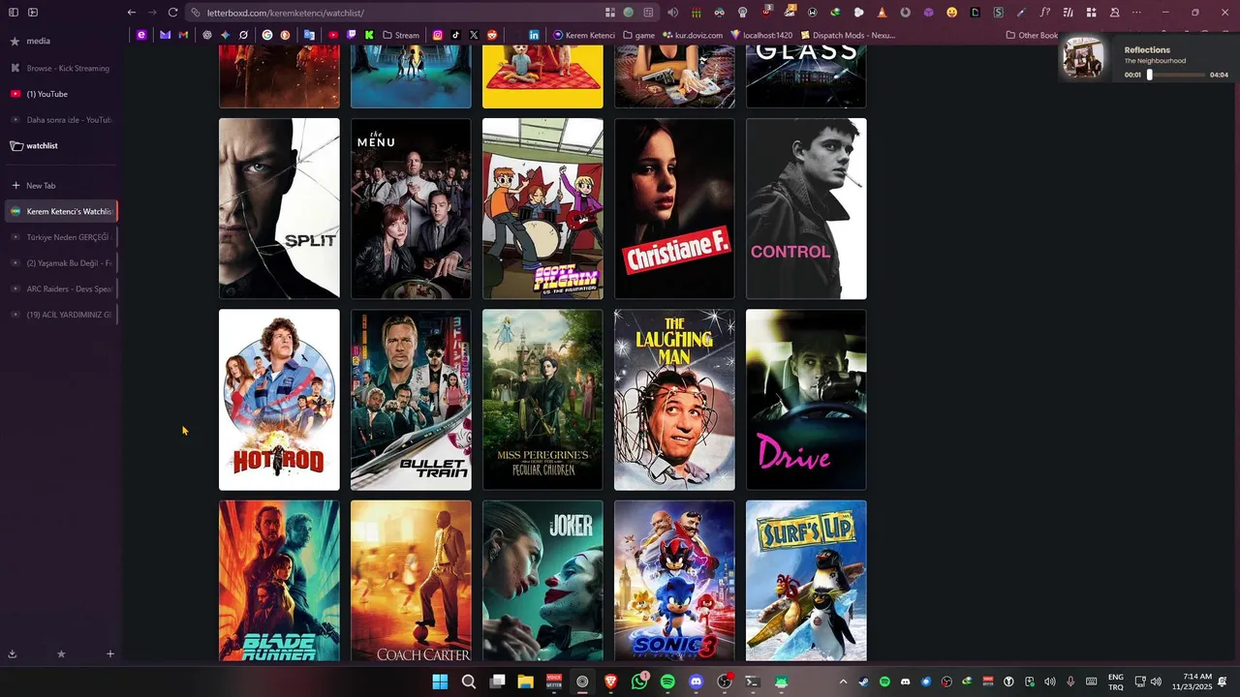Open the Christiane F. poster
The image size is (1240, 697).
pos(674,208)
